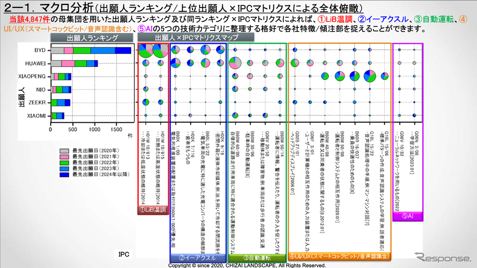Click XIAOPENG's large bubble for G10L 15/22
Viewport: 477px width, 268px height.
click(370, 76)
